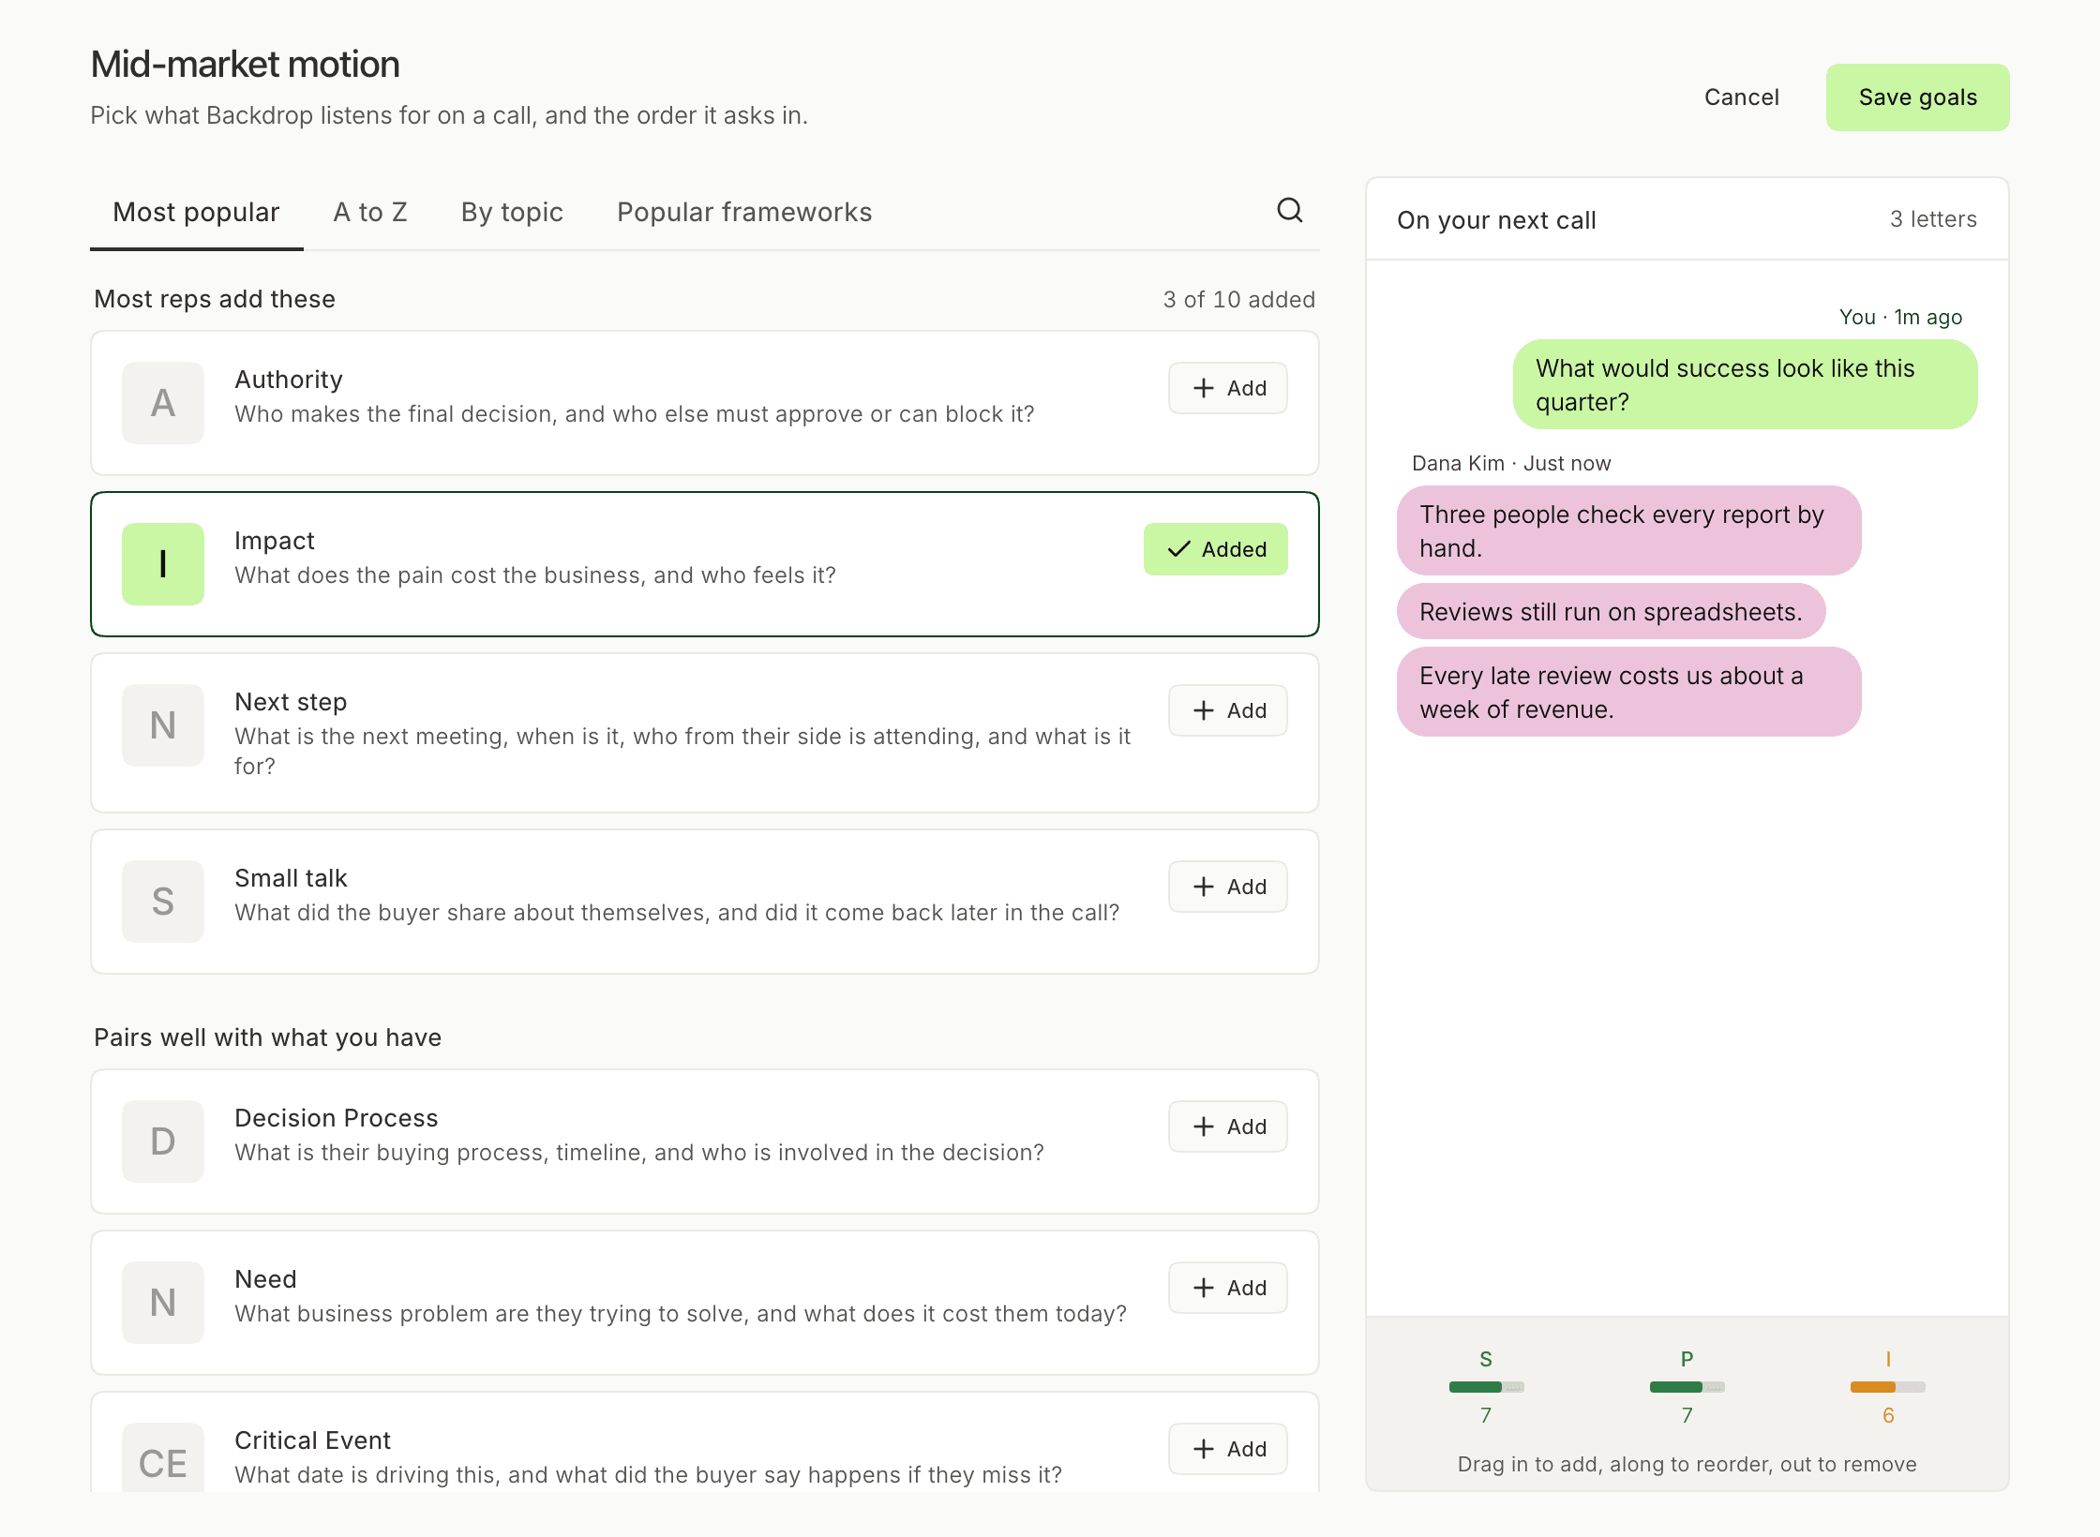Click the 'Most reps add these' heading
Viewport: 2100px width, 1537px height.
(x=215, y=299)
